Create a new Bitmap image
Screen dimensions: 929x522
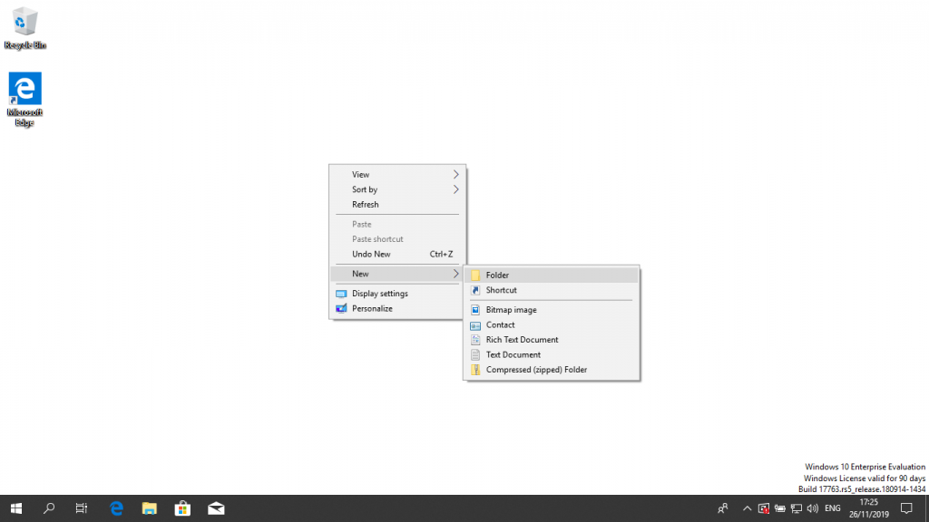pos(552,310)
